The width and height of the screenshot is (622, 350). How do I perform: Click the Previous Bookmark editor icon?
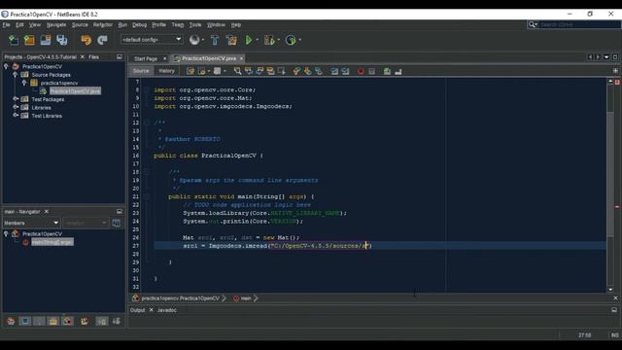296,71
